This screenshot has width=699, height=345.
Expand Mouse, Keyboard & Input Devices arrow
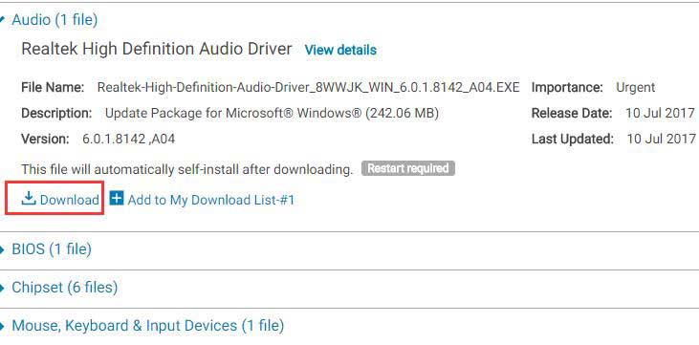(2, 326)
